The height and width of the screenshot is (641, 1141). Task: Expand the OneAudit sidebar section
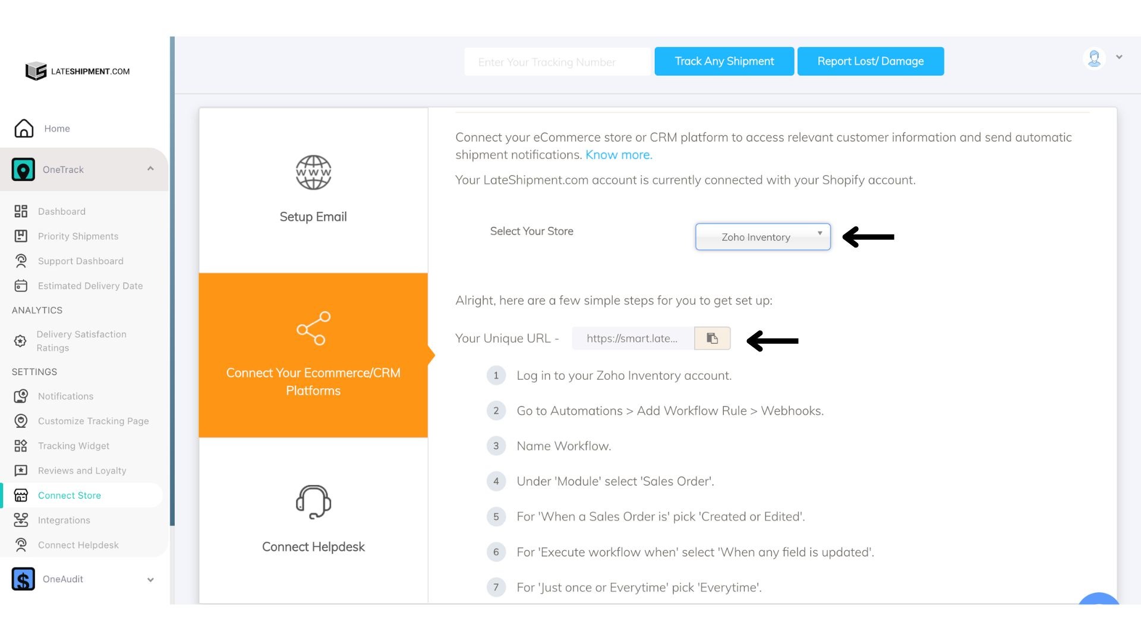[x=150, y=580]
